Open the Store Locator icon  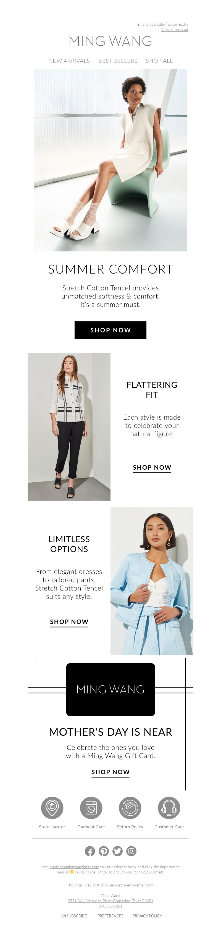pos(52,807)
